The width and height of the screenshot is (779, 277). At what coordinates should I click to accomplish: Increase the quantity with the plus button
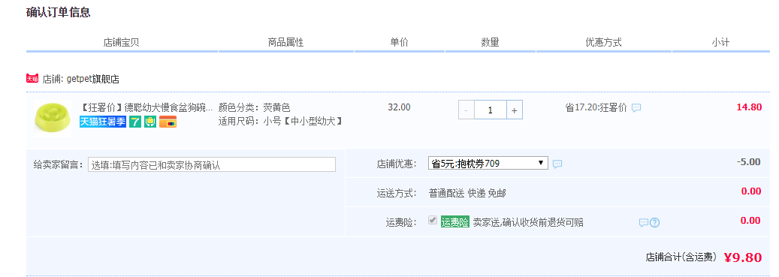coord(514,110)
